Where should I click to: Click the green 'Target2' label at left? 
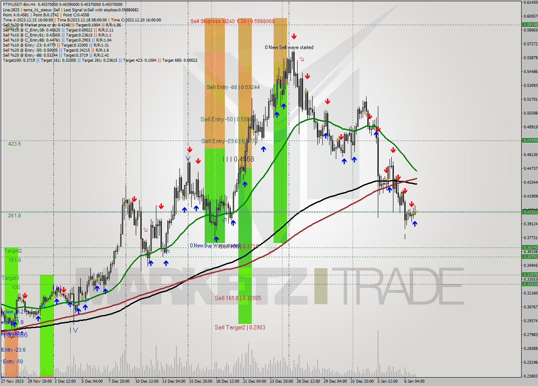[13, 251]
